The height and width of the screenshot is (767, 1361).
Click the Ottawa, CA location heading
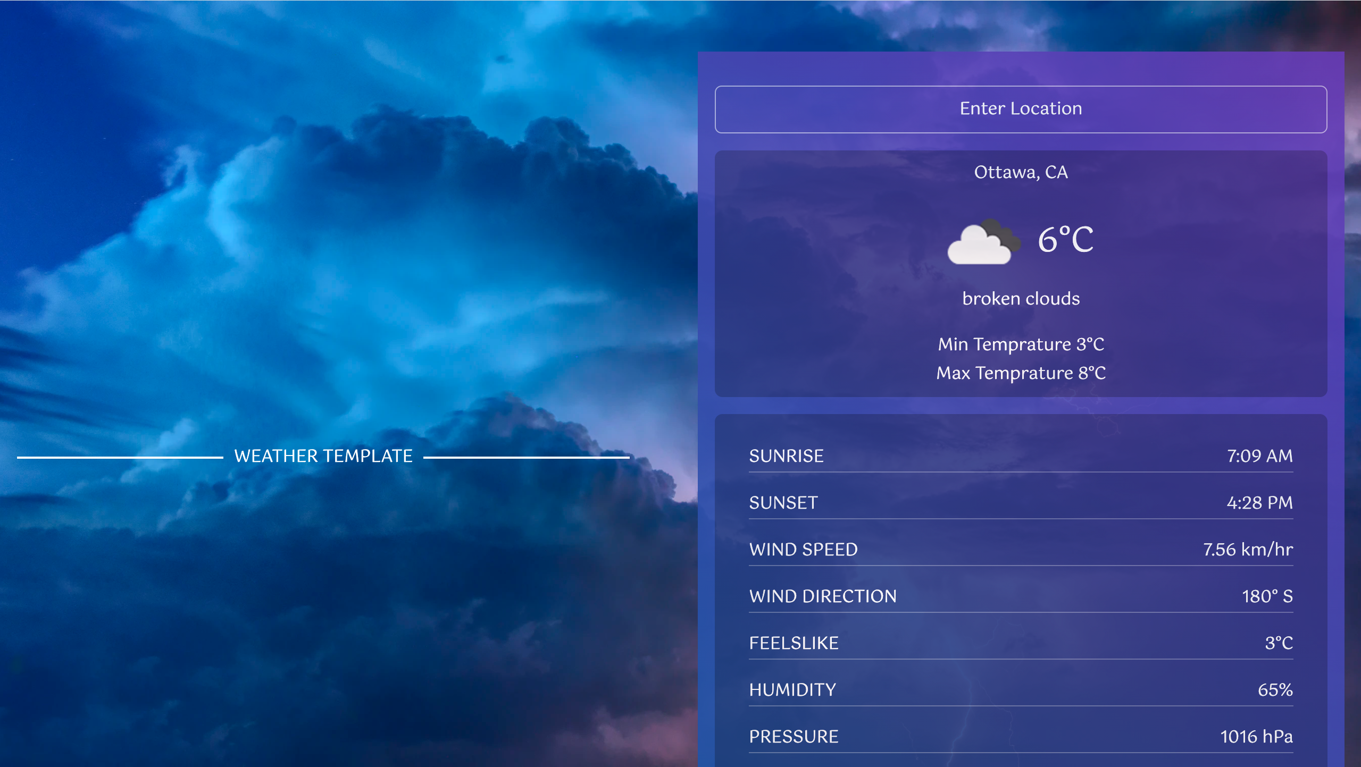1020,172
